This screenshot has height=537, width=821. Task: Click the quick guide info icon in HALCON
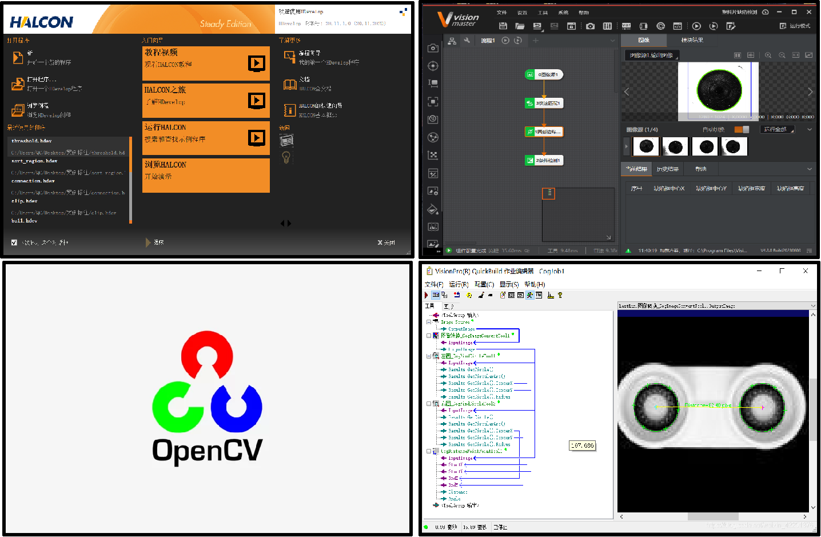290,110
